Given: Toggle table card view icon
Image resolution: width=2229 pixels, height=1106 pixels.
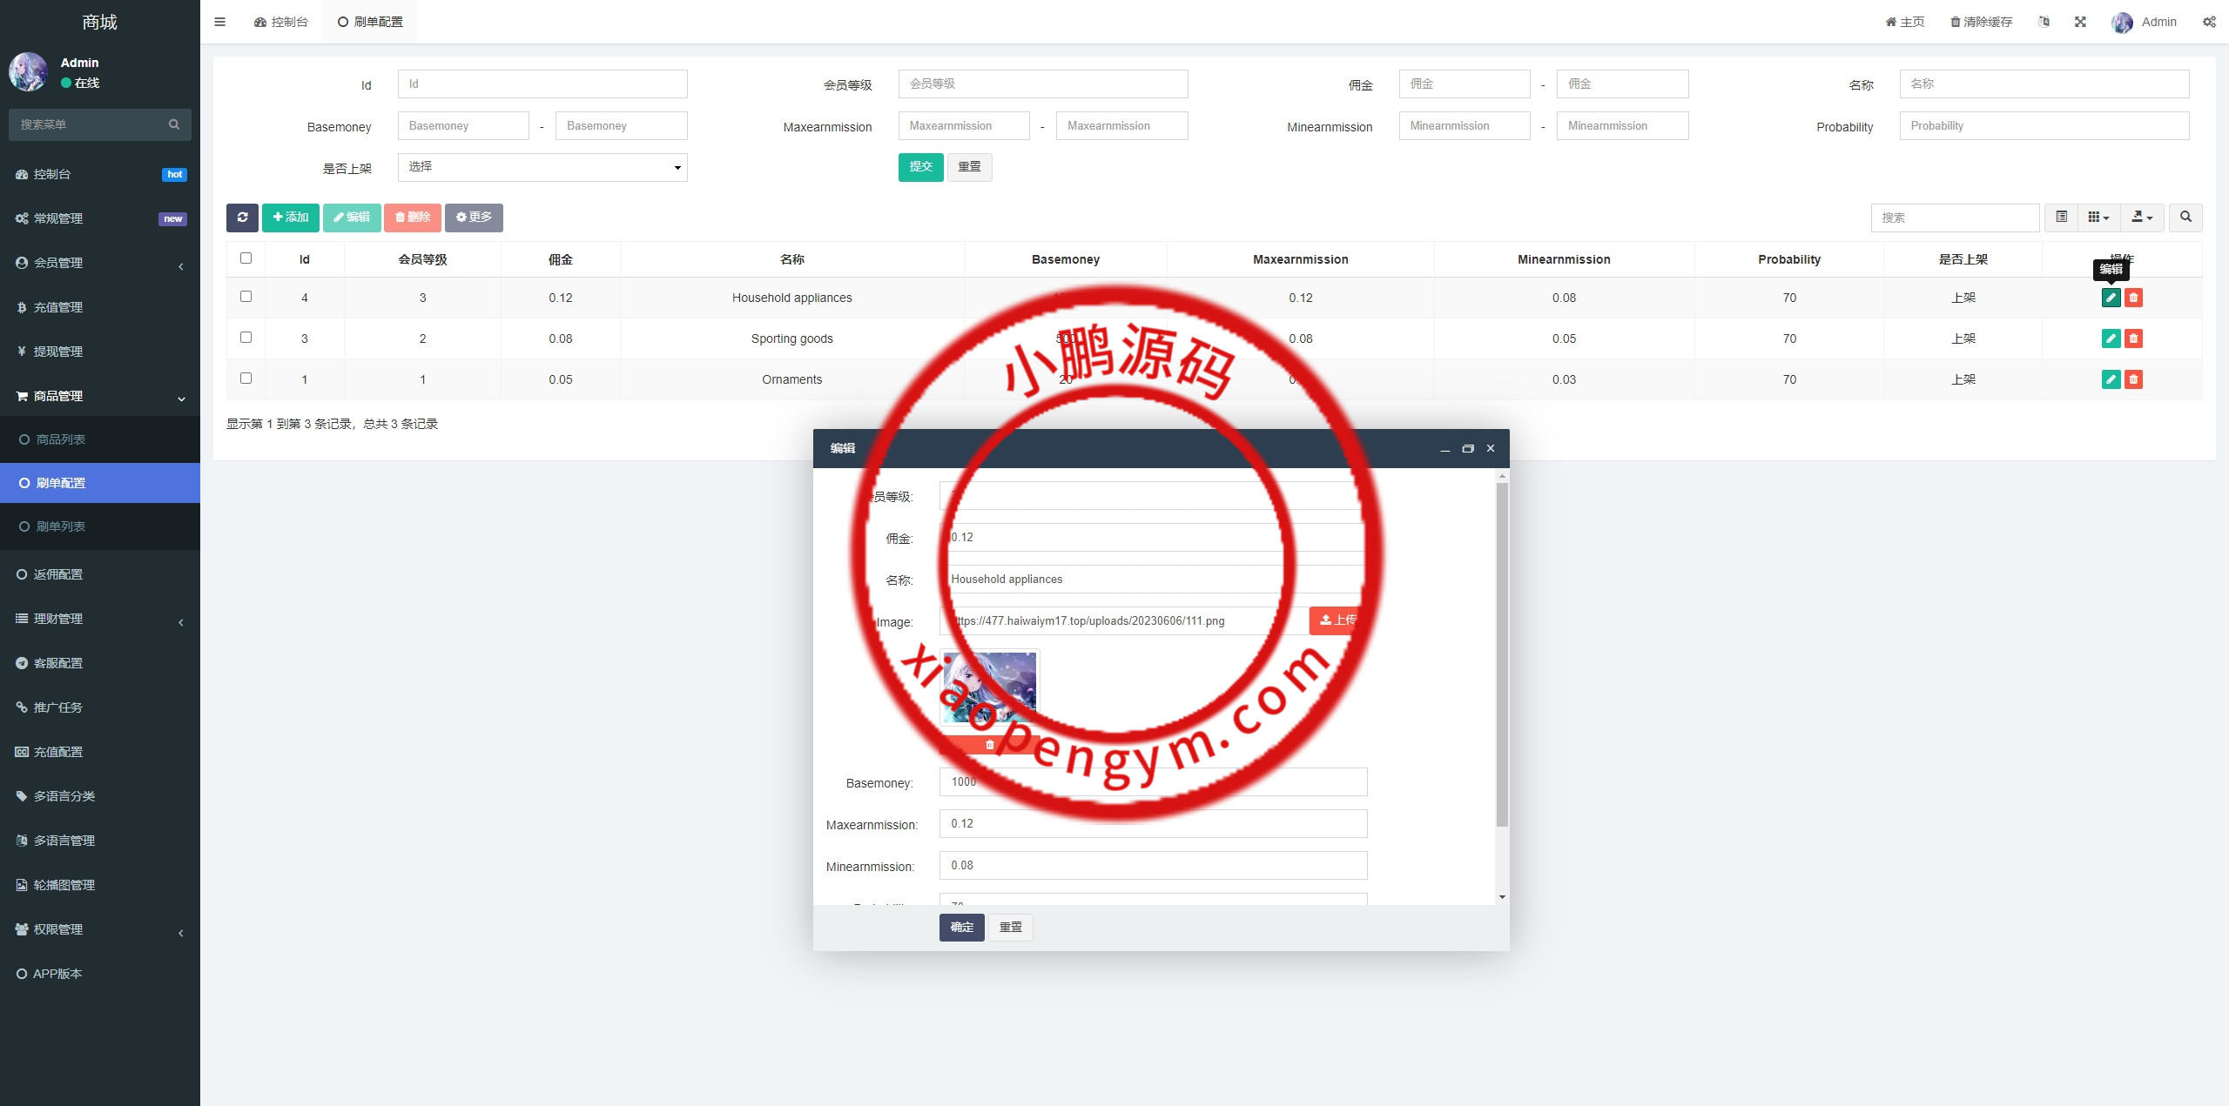Looking at the screenshot, I should [2061, 218].
